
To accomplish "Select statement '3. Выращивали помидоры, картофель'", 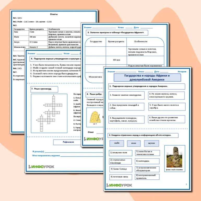I will [x=126, y=119].
